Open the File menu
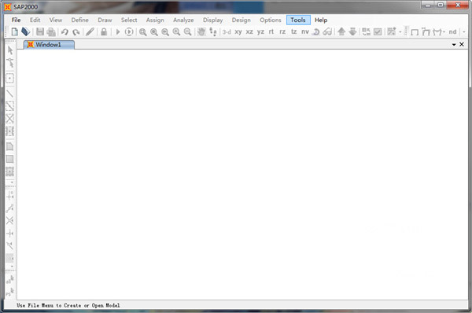 coord(17,20)
